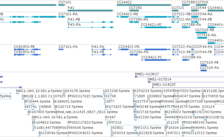The width and height of the screenshot is (224, 137).
Task: Select EST RP003312533.5prime
Action: click(199, 133)
